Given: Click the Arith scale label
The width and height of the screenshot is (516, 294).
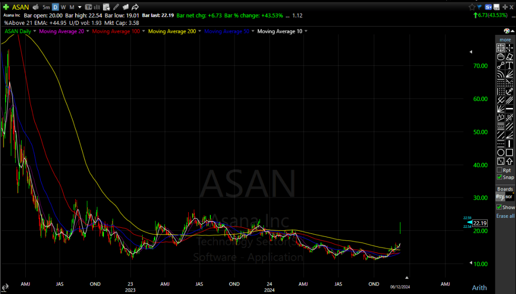Looking at the screenshot, I should [479, 287].
